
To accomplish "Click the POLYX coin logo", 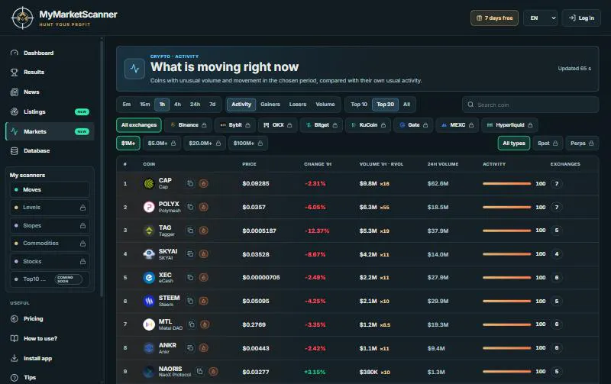I will click(149, 207).
